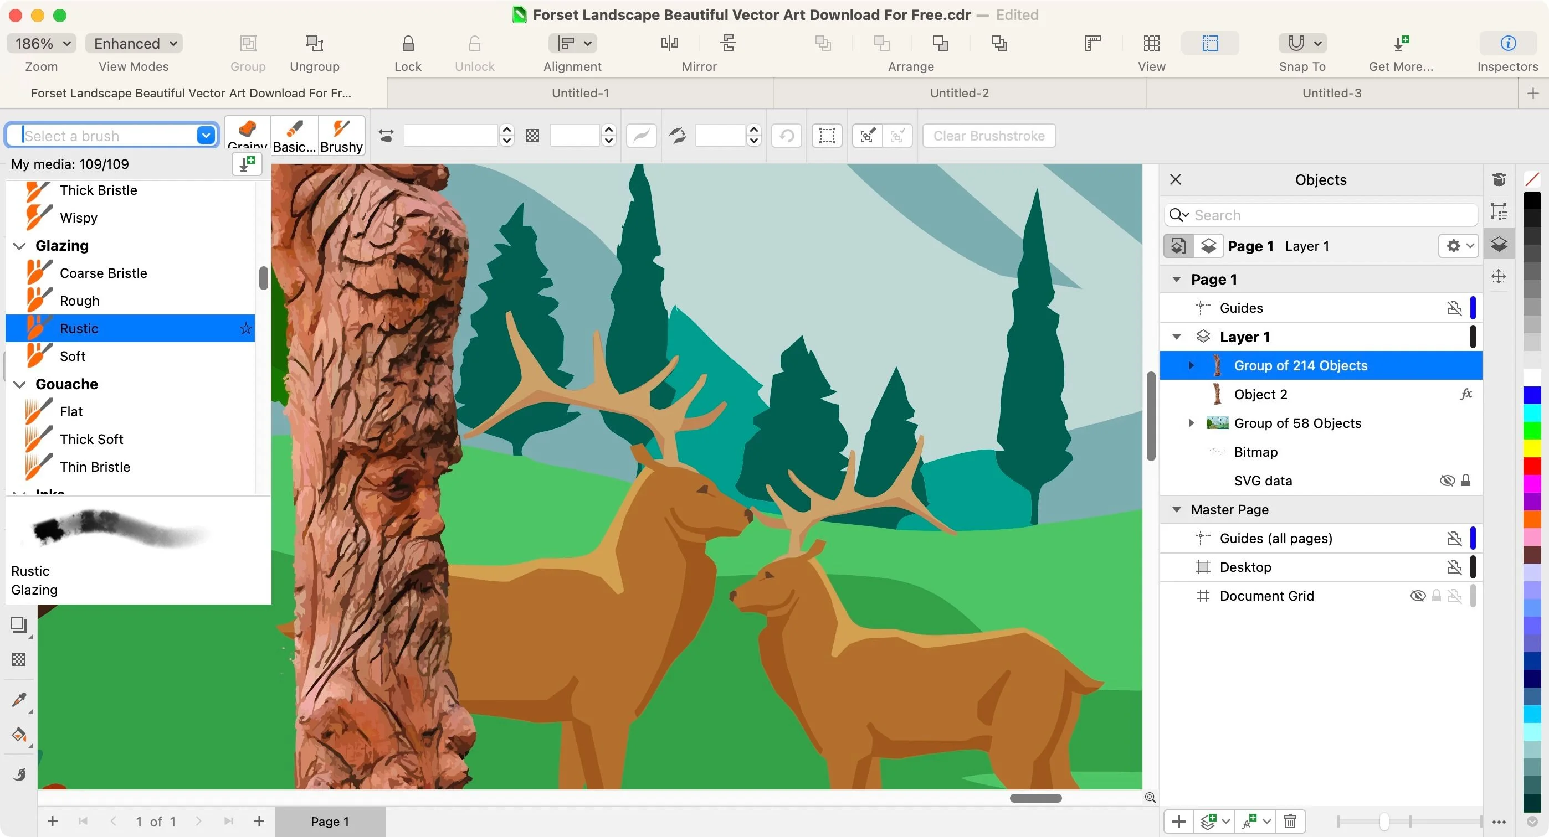The height and width of the screenshot is (837, 1549).
Task: Open the Layers inspector icon on the right edge
Action: pyautogui.click(x=1499, y=244)
